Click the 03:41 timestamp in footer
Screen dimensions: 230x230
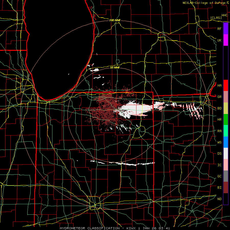pyautogui.click(x=165, y=228)
